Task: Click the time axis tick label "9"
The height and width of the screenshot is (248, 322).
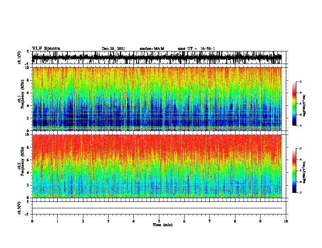Action: [x=260, y=221]
